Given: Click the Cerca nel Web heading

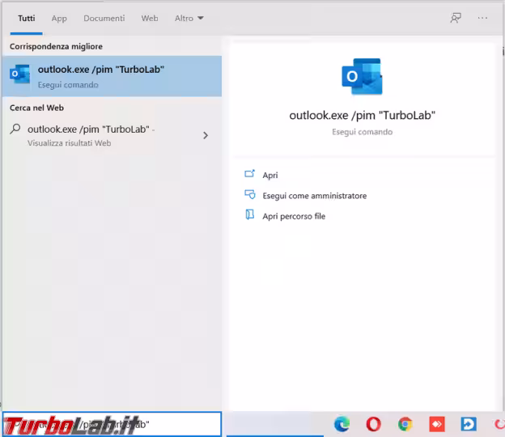Looking at the screenshot, I should point(36,108).
